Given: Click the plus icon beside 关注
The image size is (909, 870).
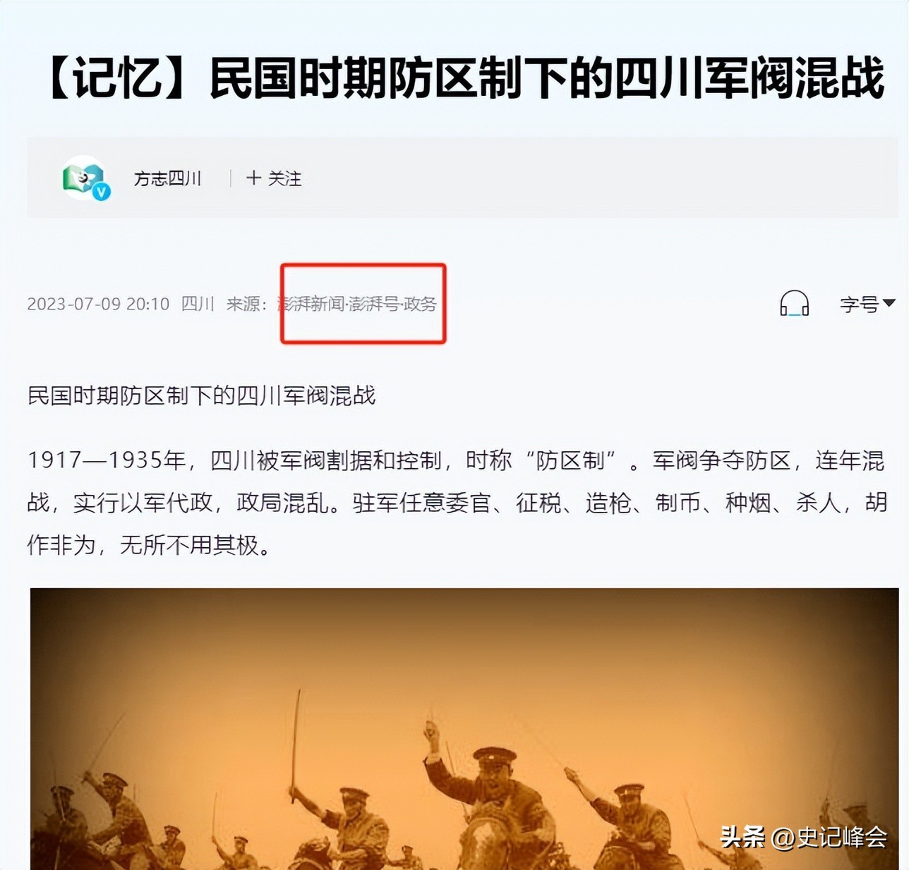Looking at the screenshot, I should tap(253, 178).
